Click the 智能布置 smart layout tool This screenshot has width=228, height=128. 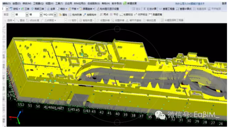(x=86, y=20)
